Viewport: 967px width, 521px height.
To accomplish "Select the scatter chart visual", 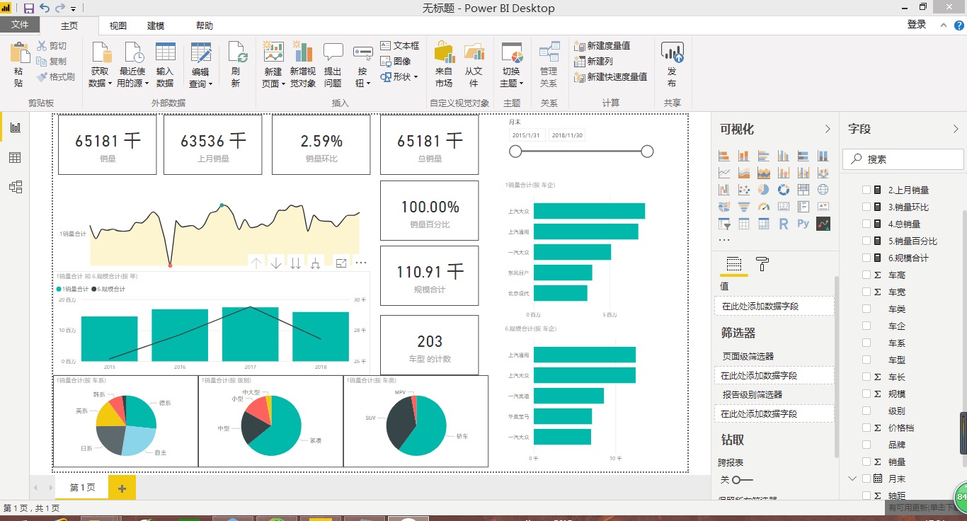I will [744, 190].
